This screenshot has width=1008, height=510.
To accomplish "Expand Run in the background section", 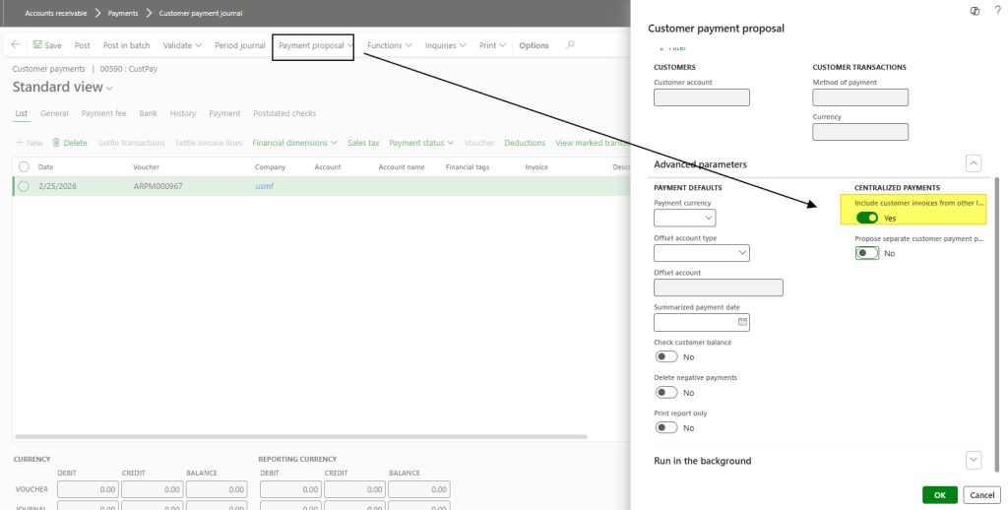I will (x=973, y=460).
